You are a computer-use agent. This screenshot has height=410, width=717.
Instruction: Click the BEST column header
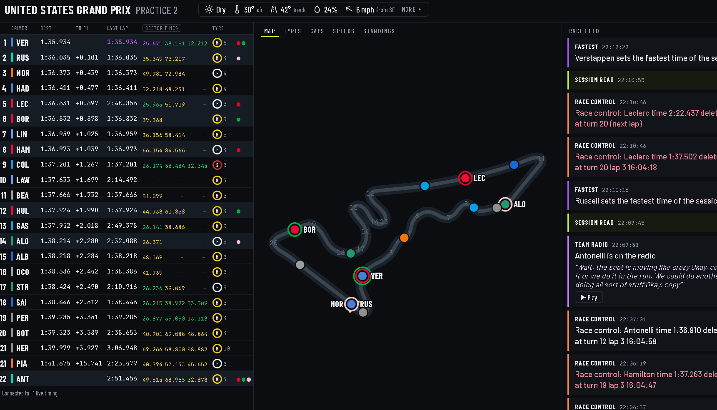46,28
